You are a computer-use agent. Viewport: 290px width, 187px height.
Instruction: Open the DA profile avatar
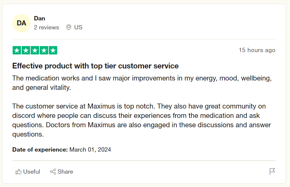(21, 23)
